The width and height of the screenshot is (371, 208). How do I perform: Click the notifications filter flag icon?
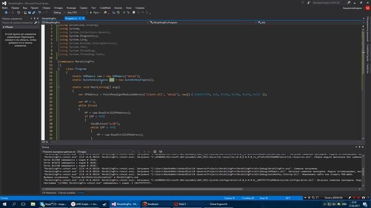[x=303, y=2]
